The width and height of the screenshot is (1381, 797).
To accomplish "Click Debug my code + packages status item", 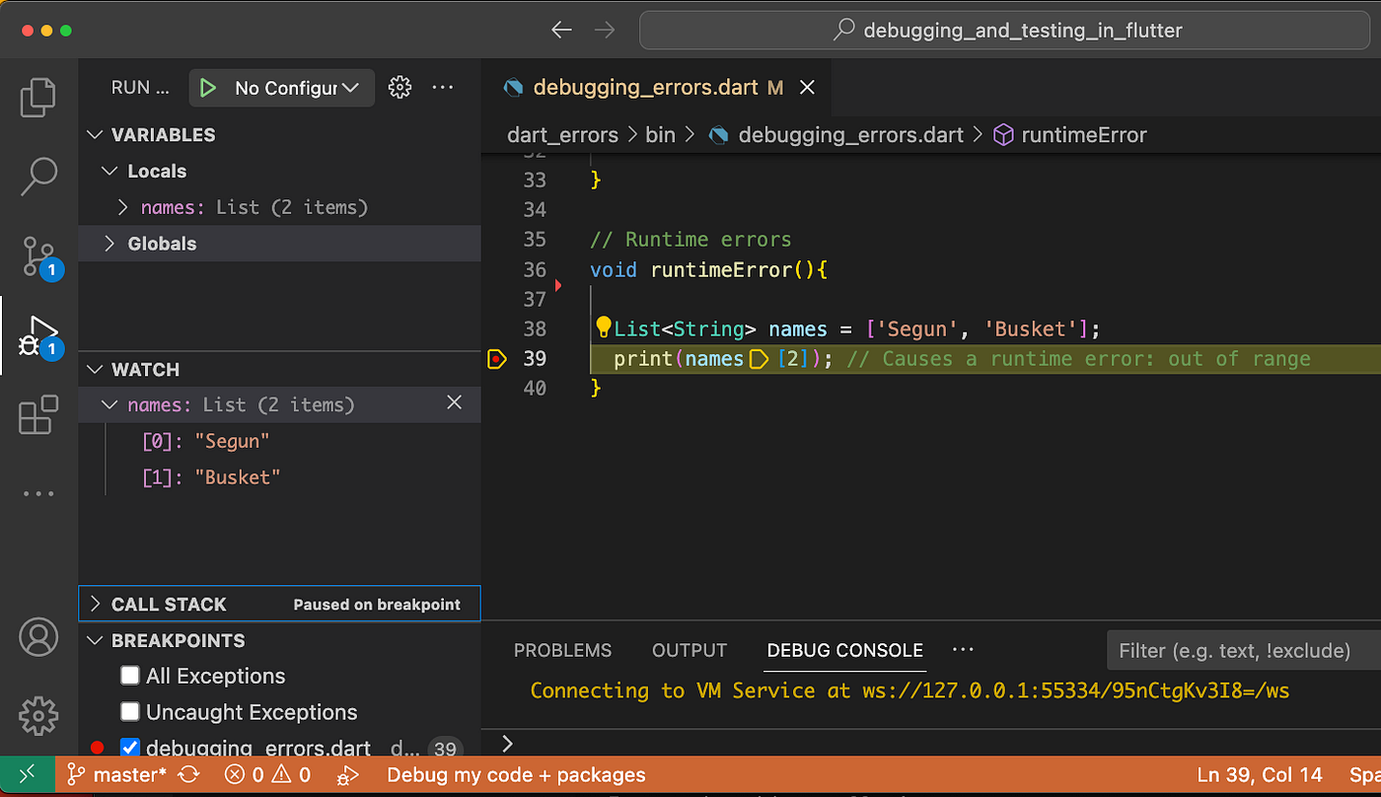I will point(515,775).
